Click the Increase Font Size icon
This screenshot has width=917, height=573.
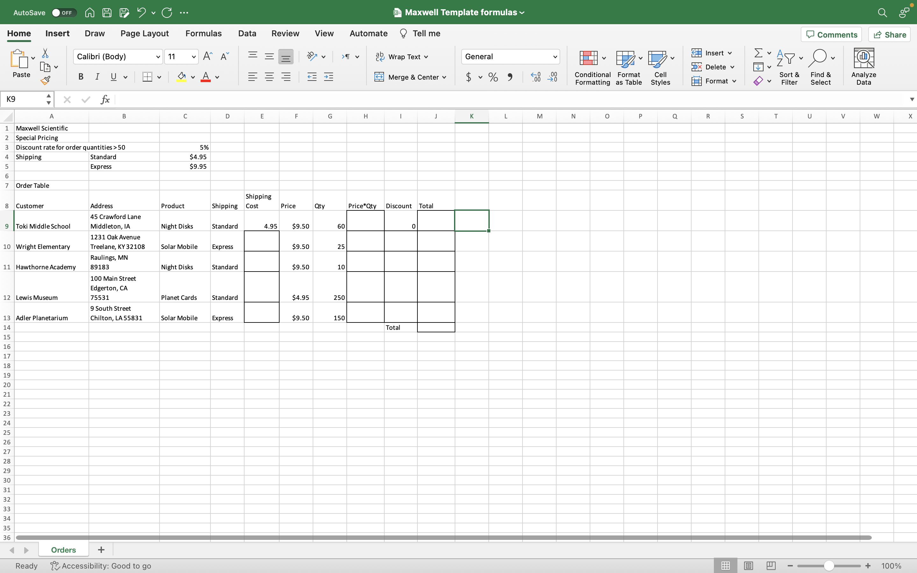click(x=208, y=56)
